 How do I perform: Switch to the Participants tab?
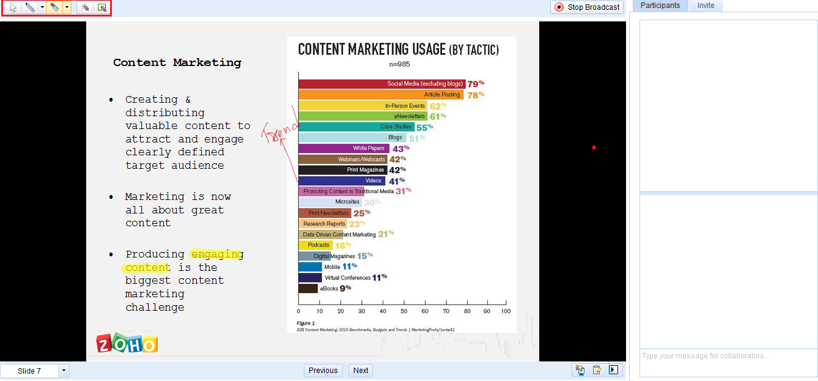[x=660, y=6]
